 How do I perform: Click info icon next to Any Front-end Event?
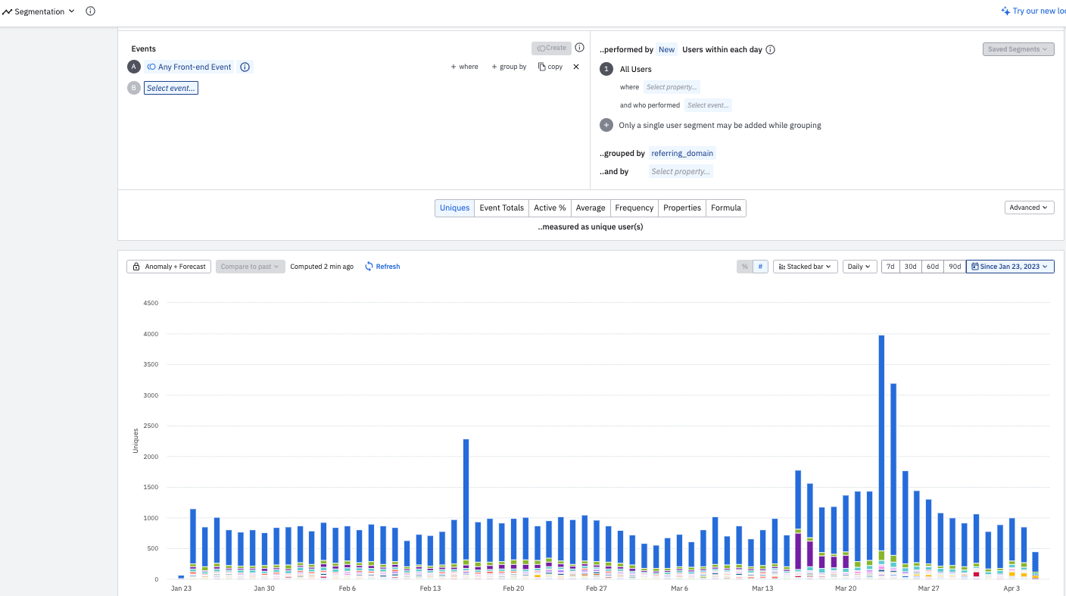(x=245, y=67)
